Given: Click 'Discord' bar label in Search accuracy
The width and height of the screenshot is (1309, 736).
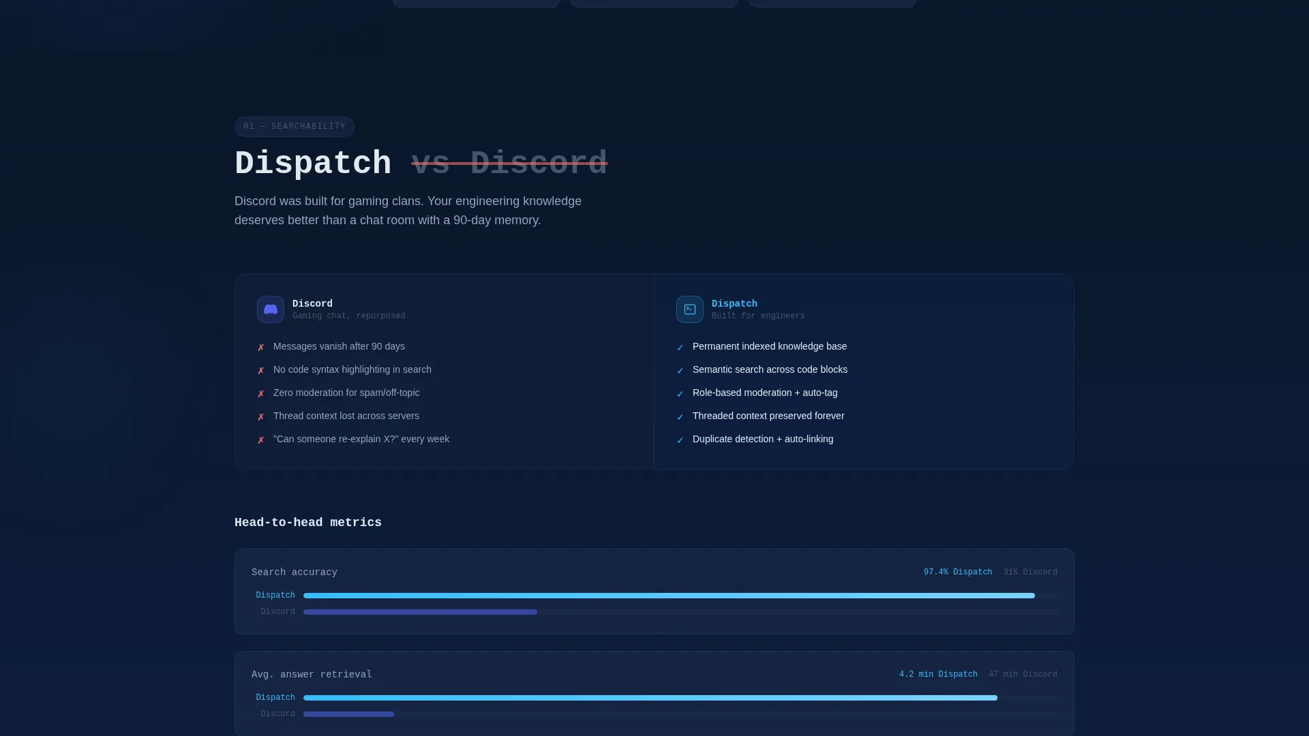Looking at the screenshot, I should [277, 612].
